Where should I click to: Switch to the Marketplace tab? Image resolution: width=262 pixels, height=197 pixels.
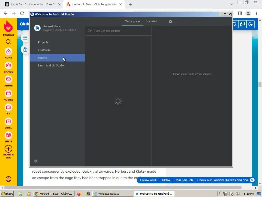pos(132,22)
